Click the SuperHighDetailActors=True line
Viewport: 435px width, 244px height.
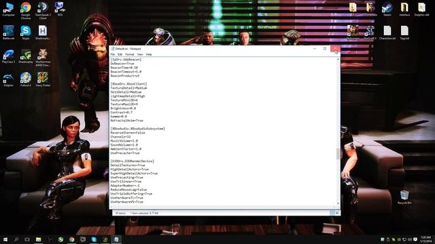click(x=134, y=174)
